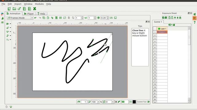Open the File menu
Screen dimensions: 197x110
pyautogui.click(x=3, y=4)
